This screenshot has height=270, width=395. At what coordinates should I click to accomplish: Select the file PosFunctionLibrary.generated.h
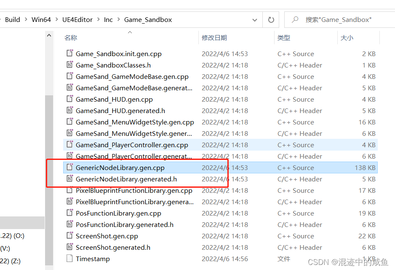125,224
